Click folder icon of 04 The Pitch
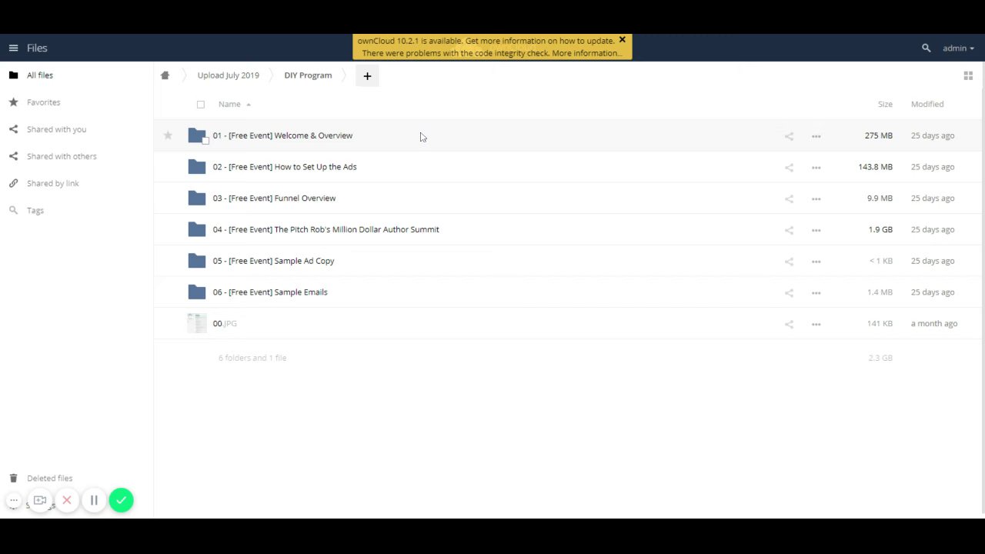 coord(197,229)
